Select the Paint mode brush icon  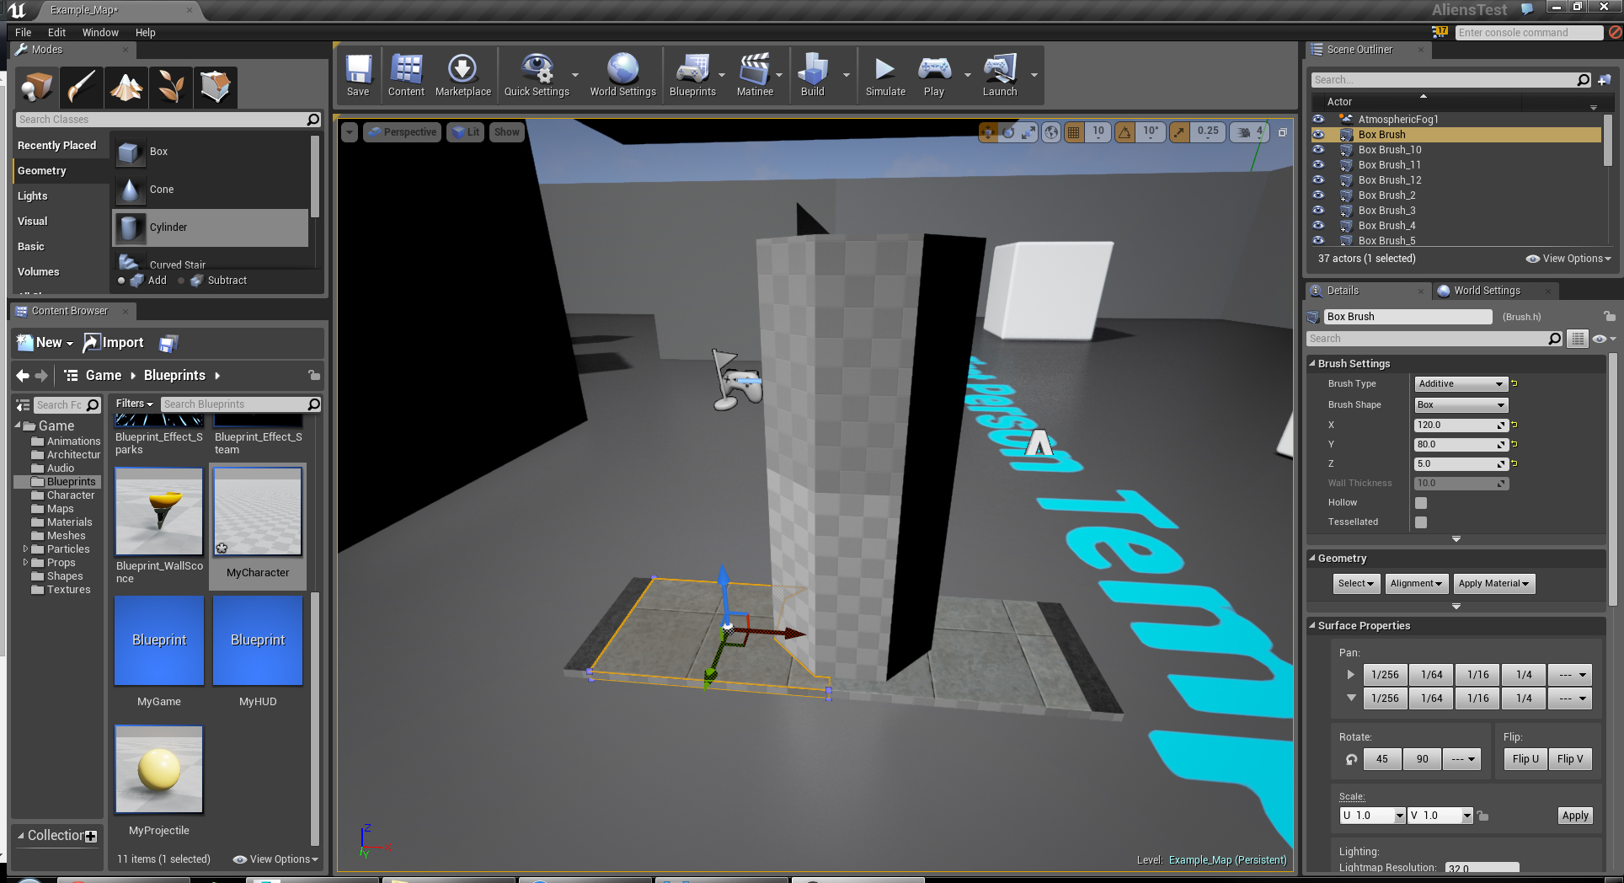(x=82, y=88)
